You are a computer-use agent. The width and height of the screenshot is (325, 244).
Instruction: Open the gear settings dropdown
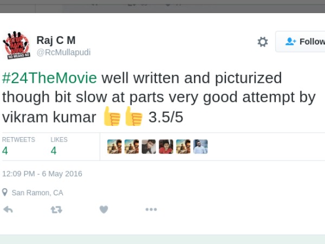click(263, 42)
